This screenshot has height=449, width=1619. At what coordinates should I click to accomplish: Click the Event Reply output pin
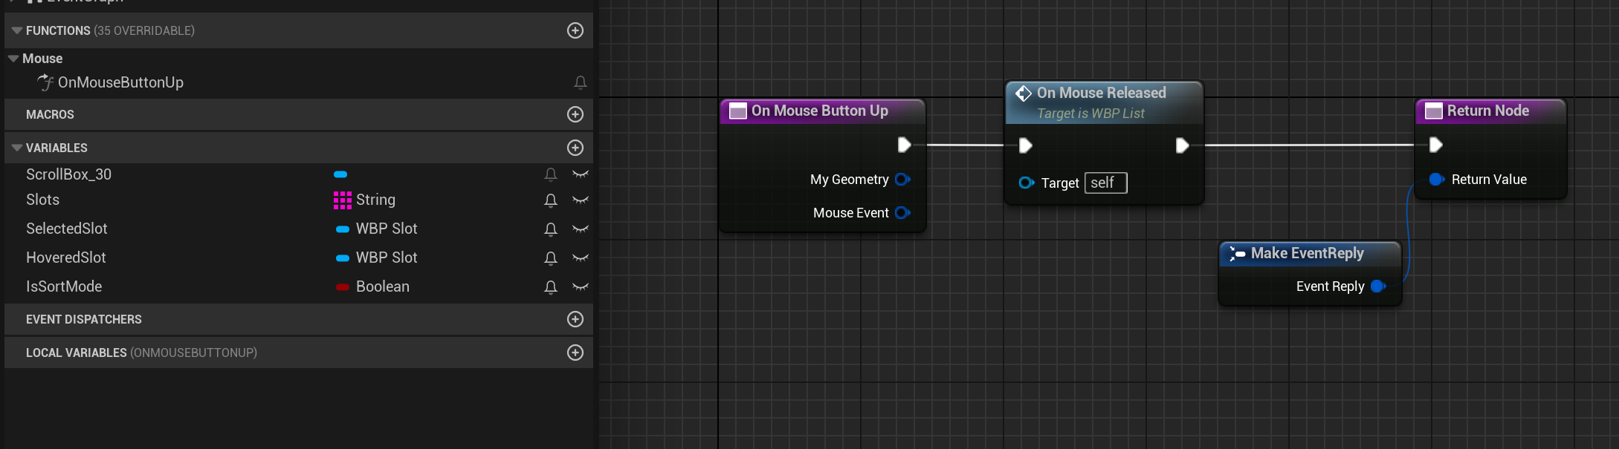1378,286
